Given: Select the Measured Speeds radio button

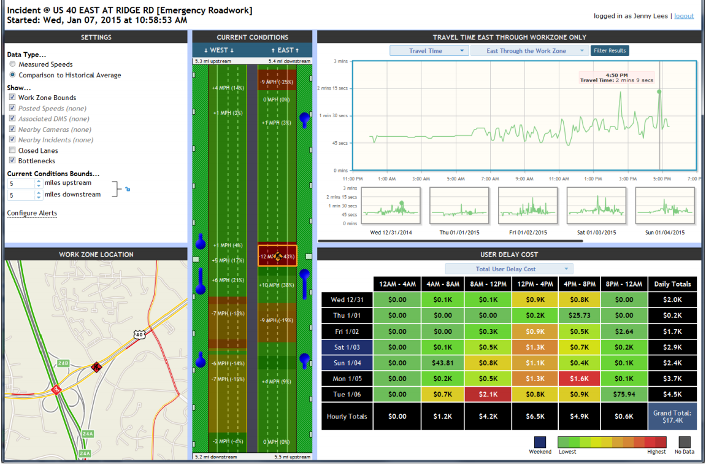Looking at the screenshot, I should pos(12,64).
